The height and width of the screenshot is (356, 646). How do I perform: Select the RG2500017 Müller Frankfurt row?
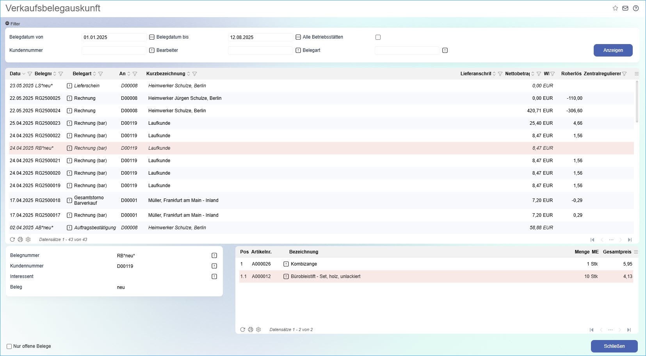(321, 215)
